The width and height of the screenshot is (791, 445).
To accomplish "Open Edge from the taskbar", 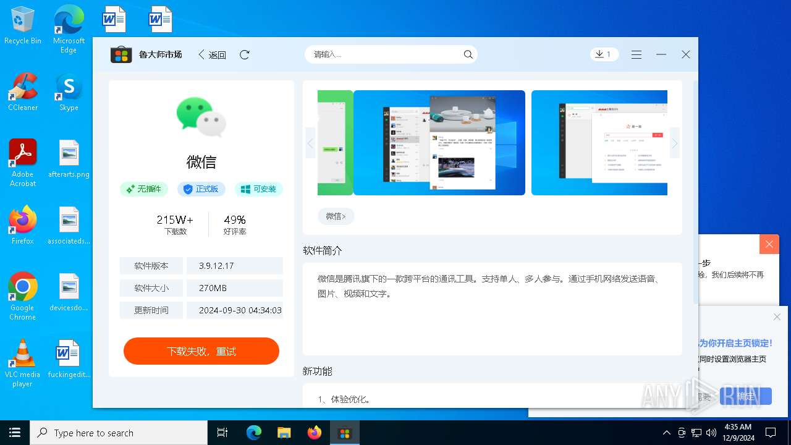I will (254, 433).
